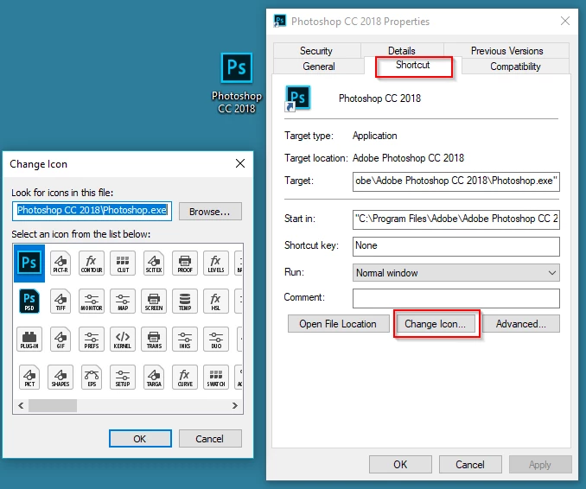Viewport: 586px width, 489px height.
Task: Select the CLUT grid icon
Action: 123,263
